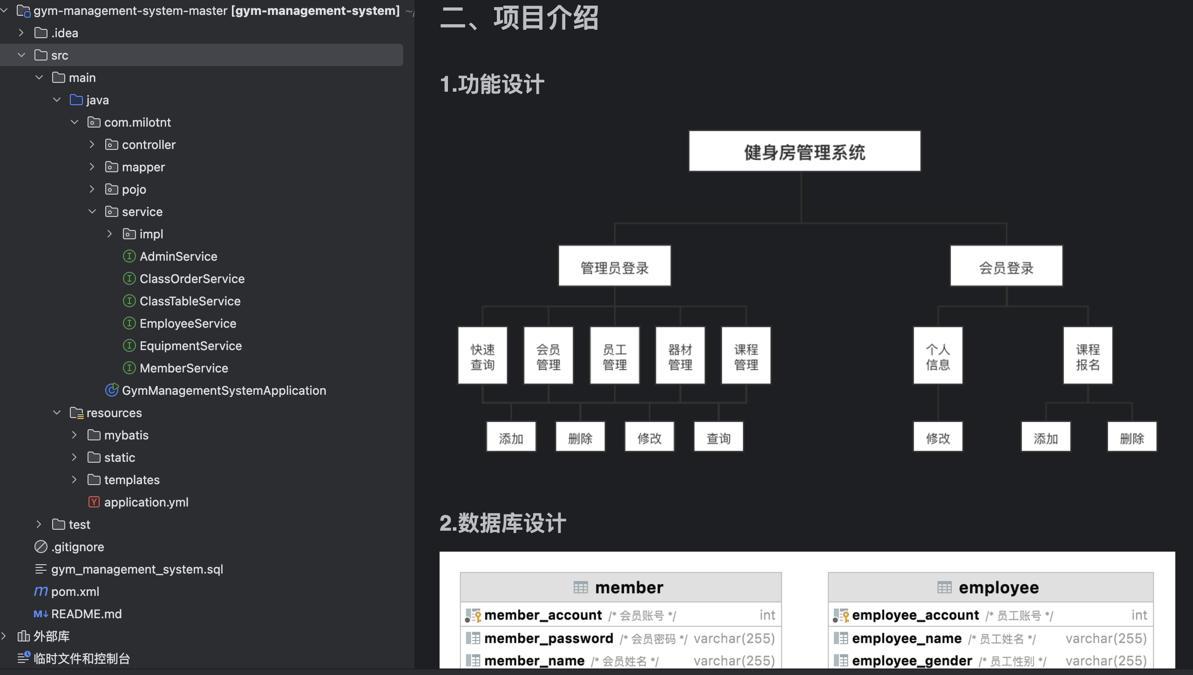This screenshot has height=675, width=1193.
Task: Collapse the service package
Action: click(92, 212)
